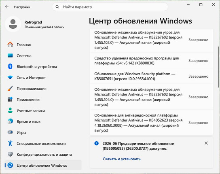
Task: Click the Время и язык globe clock icon
Action: coord(10,121)
